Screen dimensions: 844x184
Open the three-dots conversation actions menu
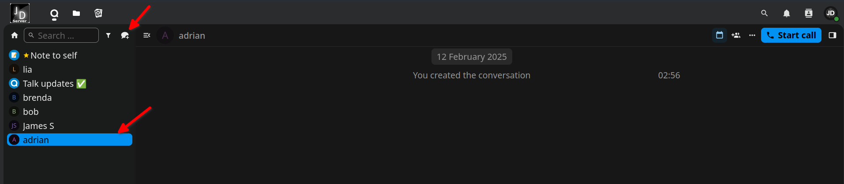click(x=752, y=35)
